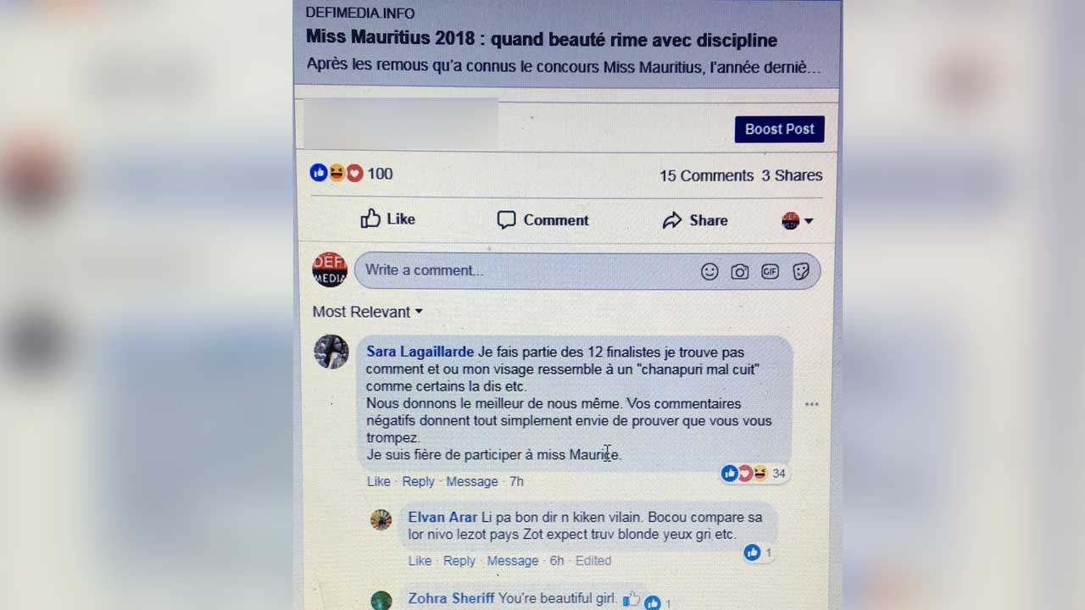
Task: Open the Comment action on the post
Action: (542, 220)
